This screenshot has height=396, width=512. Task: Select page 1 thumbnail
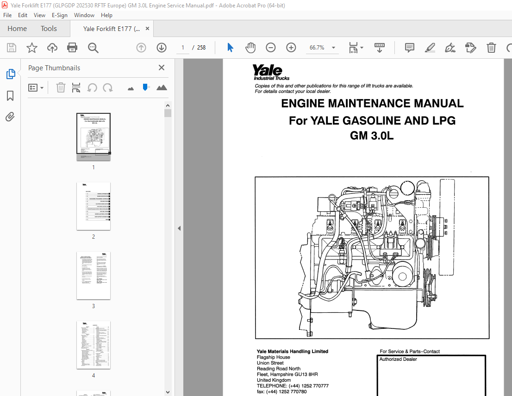click(x=94, y=137)
